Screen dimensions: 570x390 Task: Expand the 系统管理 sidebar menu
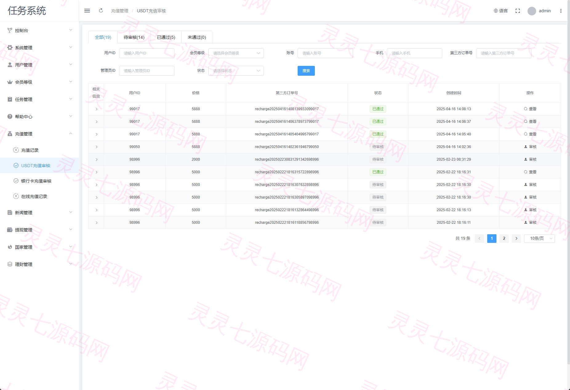39,48
